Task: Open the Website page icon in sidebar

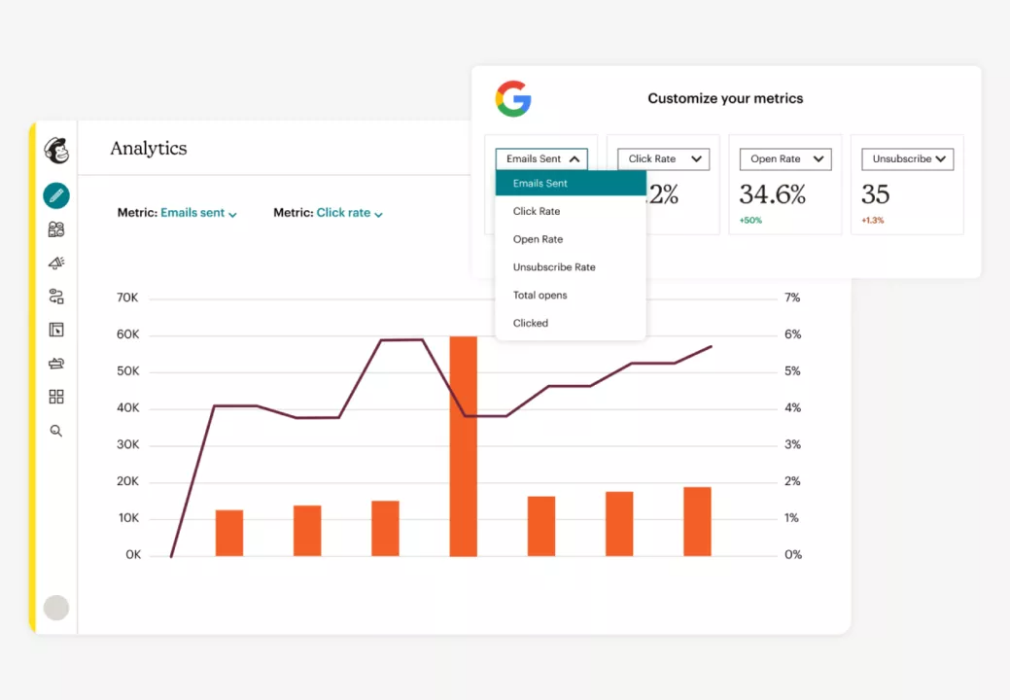Action: pyautogui.click(x=56, y=330)
